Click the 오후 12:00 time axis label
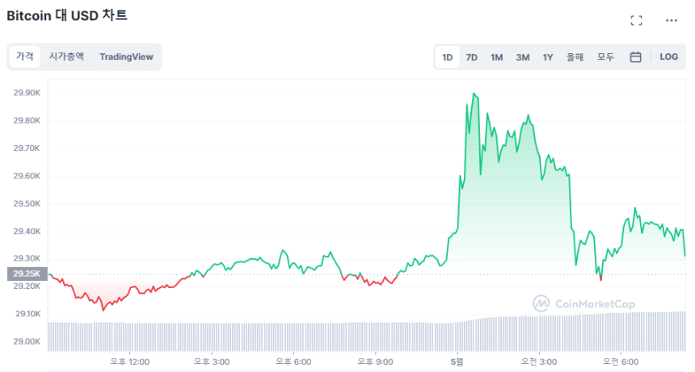695x372 pixels. coord(130,362)
